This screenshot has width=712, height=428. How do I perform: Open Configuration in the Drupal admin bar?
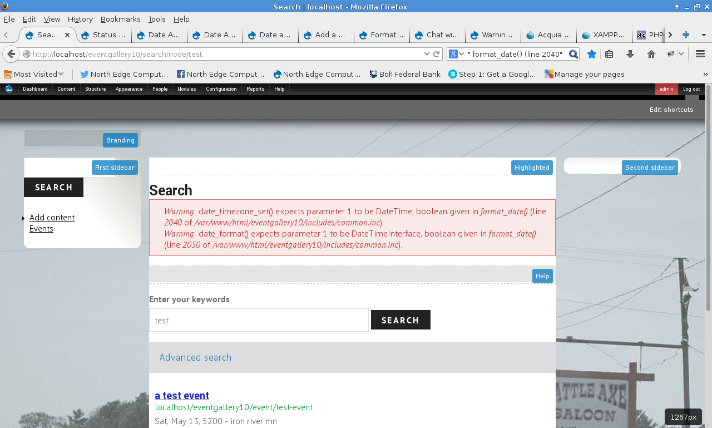point(221,89)
